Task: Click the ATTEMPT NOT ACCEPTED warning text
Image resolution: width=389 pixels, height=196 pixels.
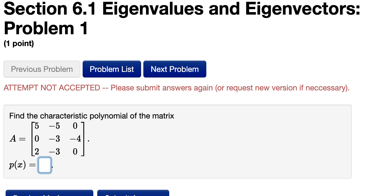Action: coord(177,88)
